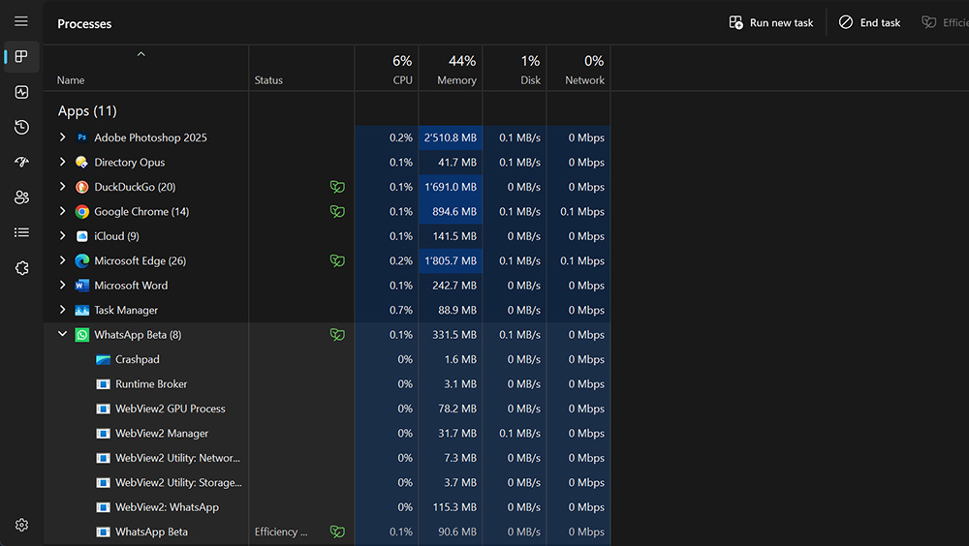Sort by Disk column header
This screenshot has width=969, height=546.
(515, 69)
